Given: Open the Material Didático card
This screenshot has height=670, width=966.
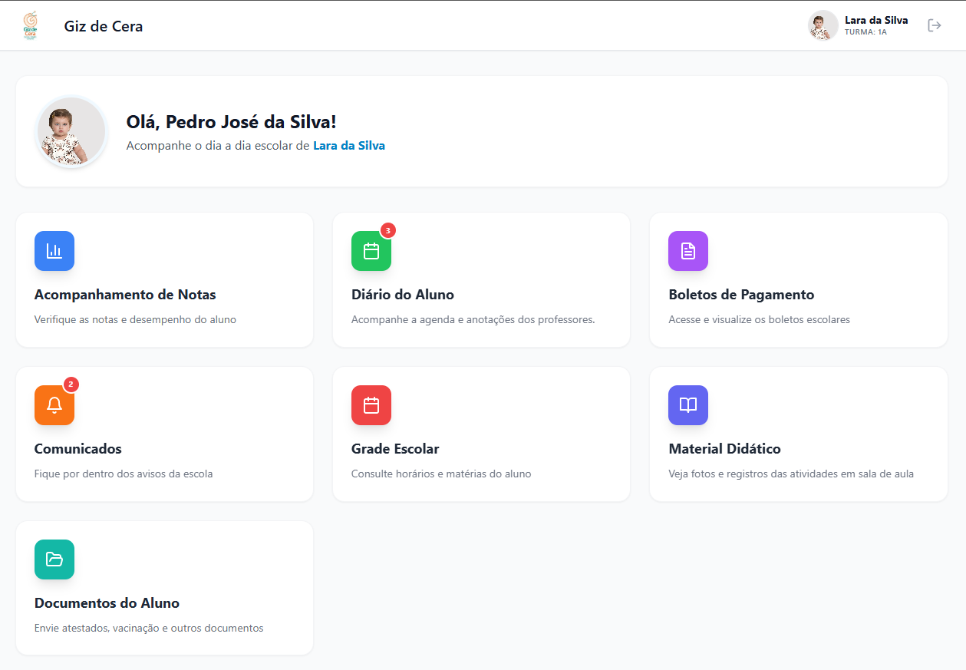Looking at the screenshot, I should coord(798,434).
